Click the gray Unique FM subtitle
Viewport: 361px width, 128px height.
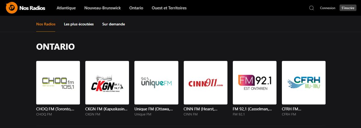[142, 115]
